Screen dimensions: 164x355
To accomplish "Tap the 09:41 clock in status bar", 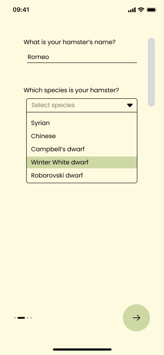I will [21, 10].
